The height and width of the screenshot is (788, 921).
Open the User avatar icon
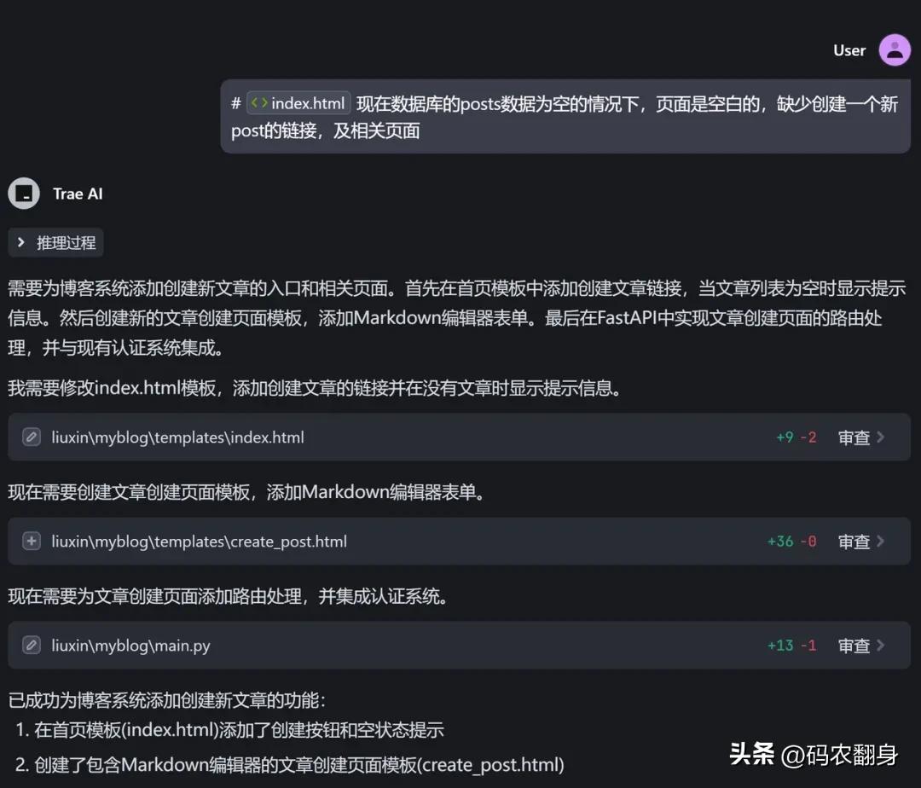(895, 49)
